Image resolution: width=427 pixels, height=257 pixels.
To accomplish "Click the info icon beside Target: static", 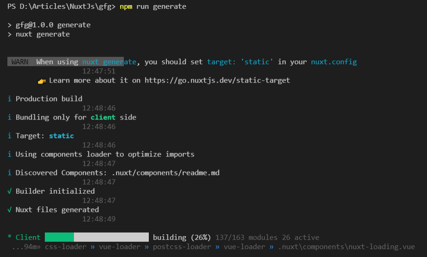I will [x=10, y=136].
